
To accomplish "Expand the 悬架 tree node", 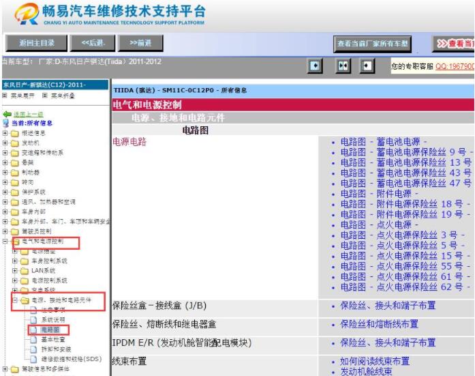I will [5, 162].
